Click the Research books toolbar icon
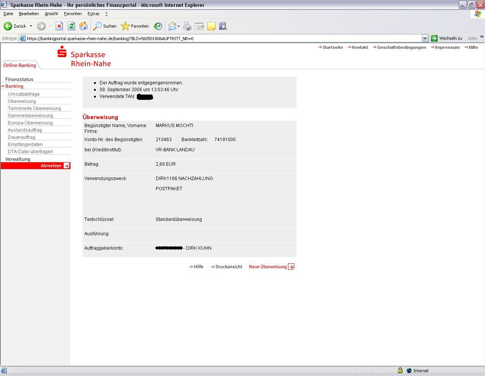The height and width of the screenshot is (376, 485). [223, 26]
